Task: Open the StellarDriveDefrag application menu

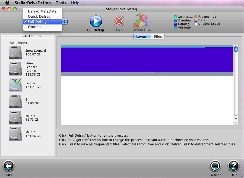Action: tap(33, 3)
